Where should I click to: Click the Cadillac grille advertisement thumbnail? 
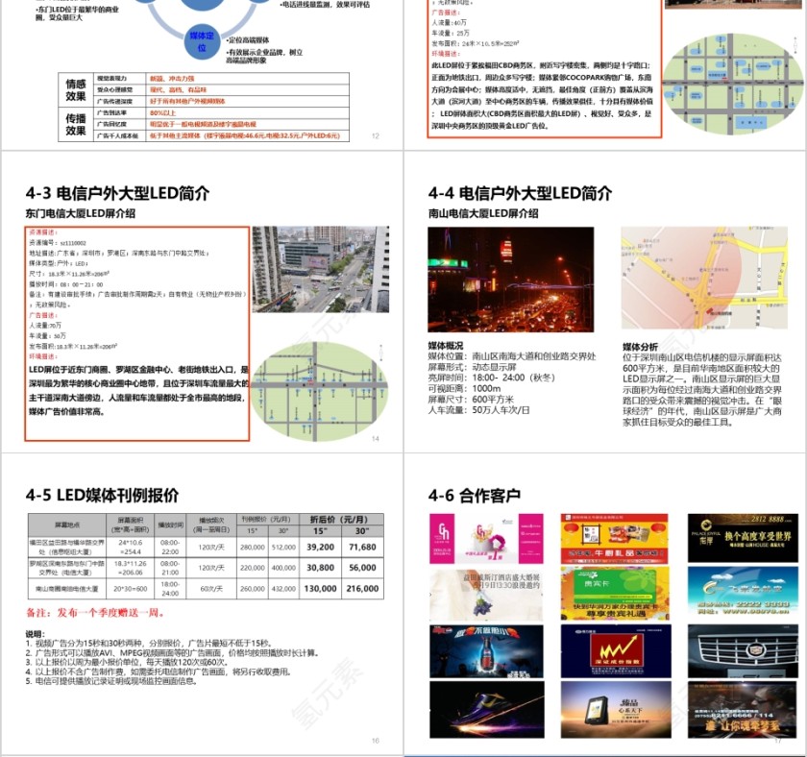pyautogui.click(x=743, y=649)
